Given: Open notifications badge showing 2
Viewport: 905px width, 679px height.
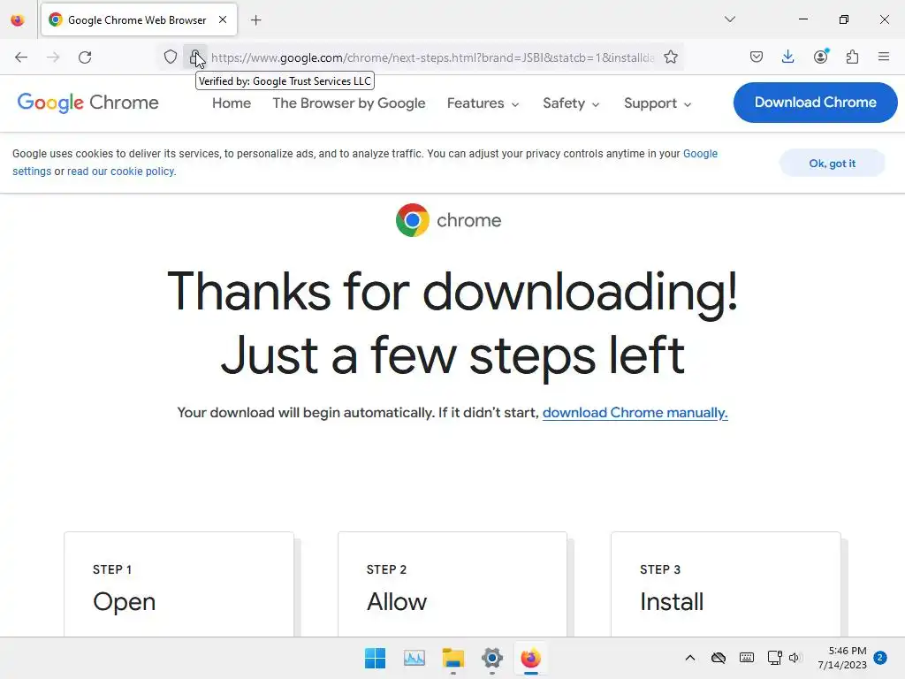Looking at the screenshot, I should [x=880, y=658].
